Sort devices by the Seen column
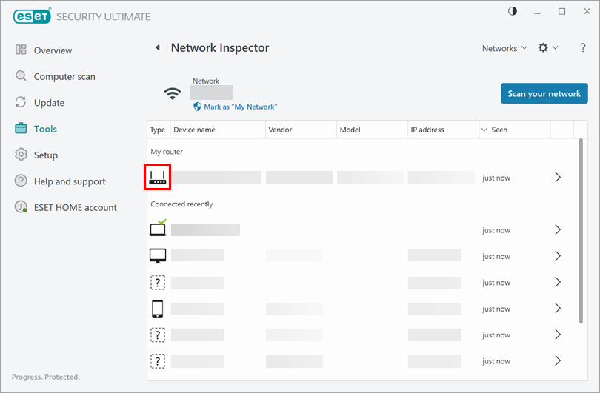Screen dimensions: 600x393 click(499, 130)
